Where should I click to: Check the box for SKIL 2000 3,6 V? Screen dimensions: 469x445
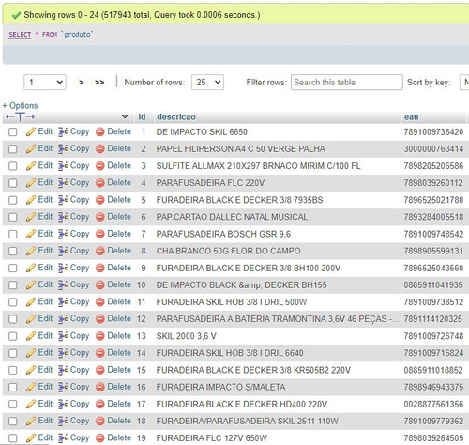pyautogui.click(x=13, y=336)
